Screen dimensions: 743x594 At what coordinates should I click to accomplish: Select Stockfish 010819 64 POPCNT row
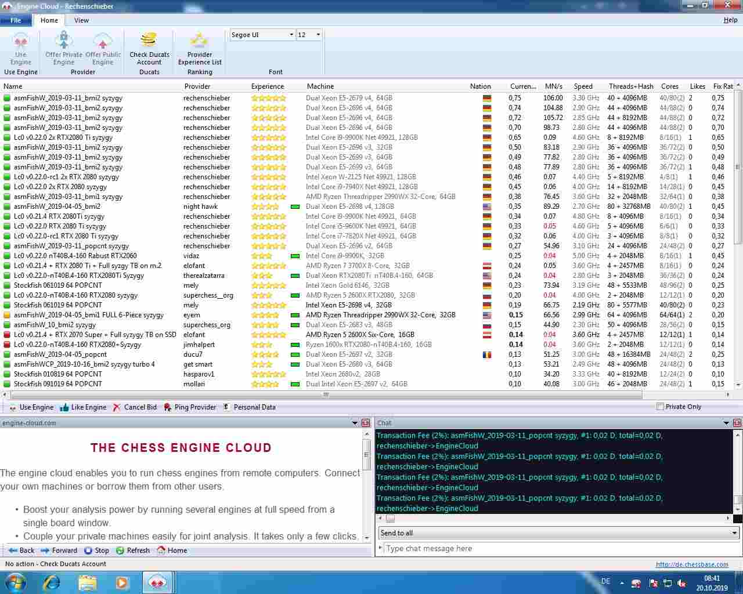click(367, 374)
